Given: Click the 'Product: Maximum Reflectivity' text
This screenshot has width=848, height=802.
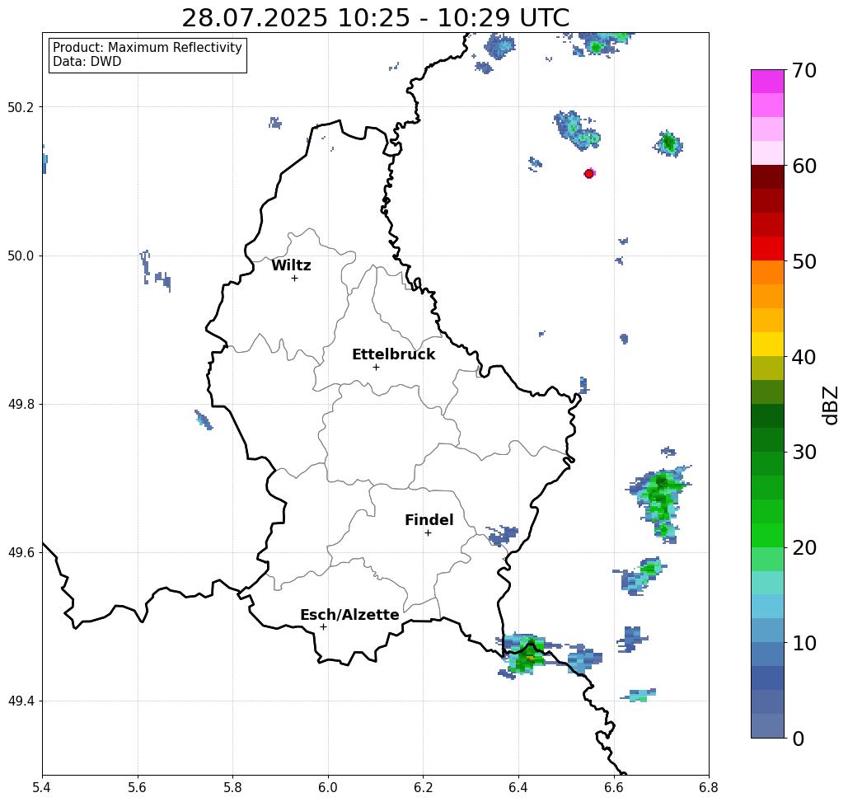Looking at the screenshot, I should point(147,48).
